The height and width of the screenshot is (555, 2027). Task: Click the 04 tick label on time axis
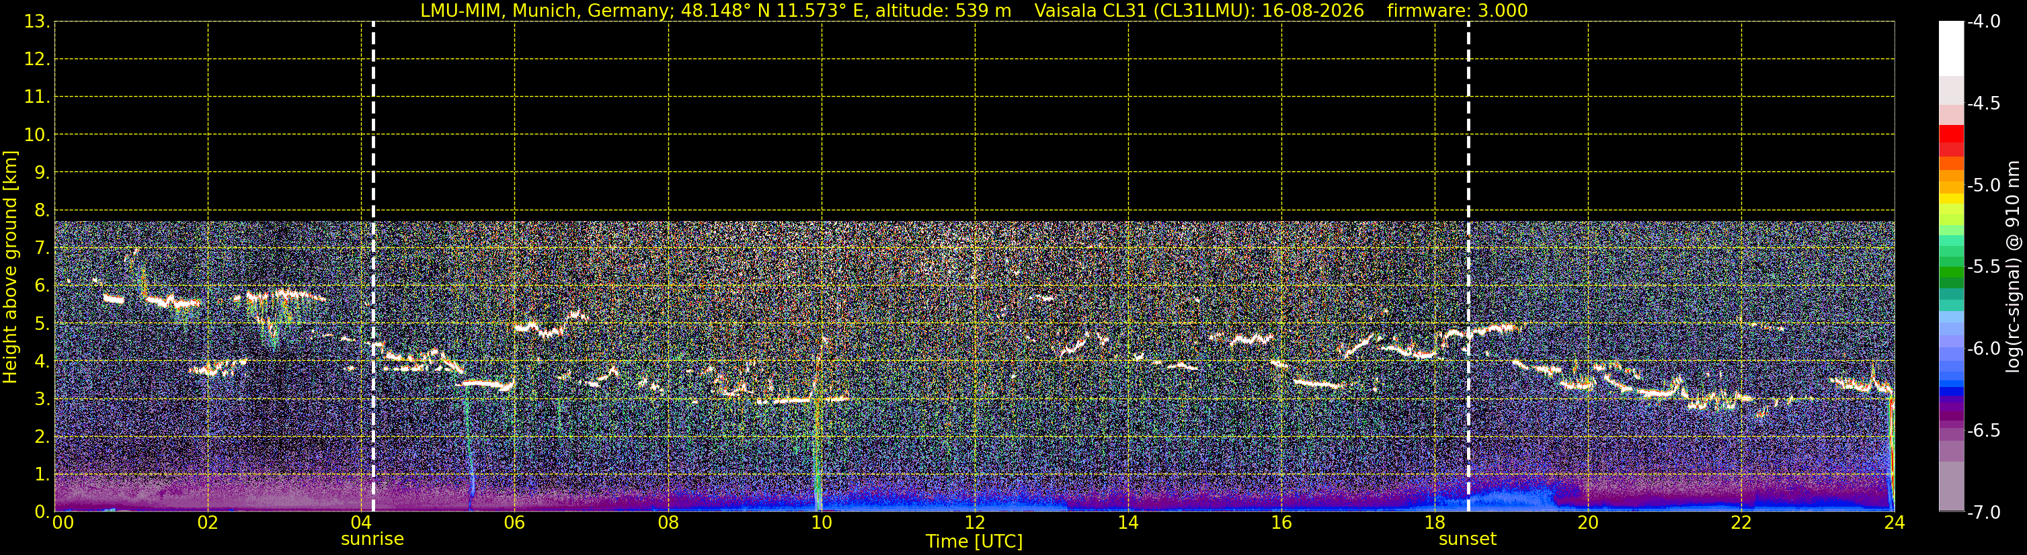pos(361,523)
